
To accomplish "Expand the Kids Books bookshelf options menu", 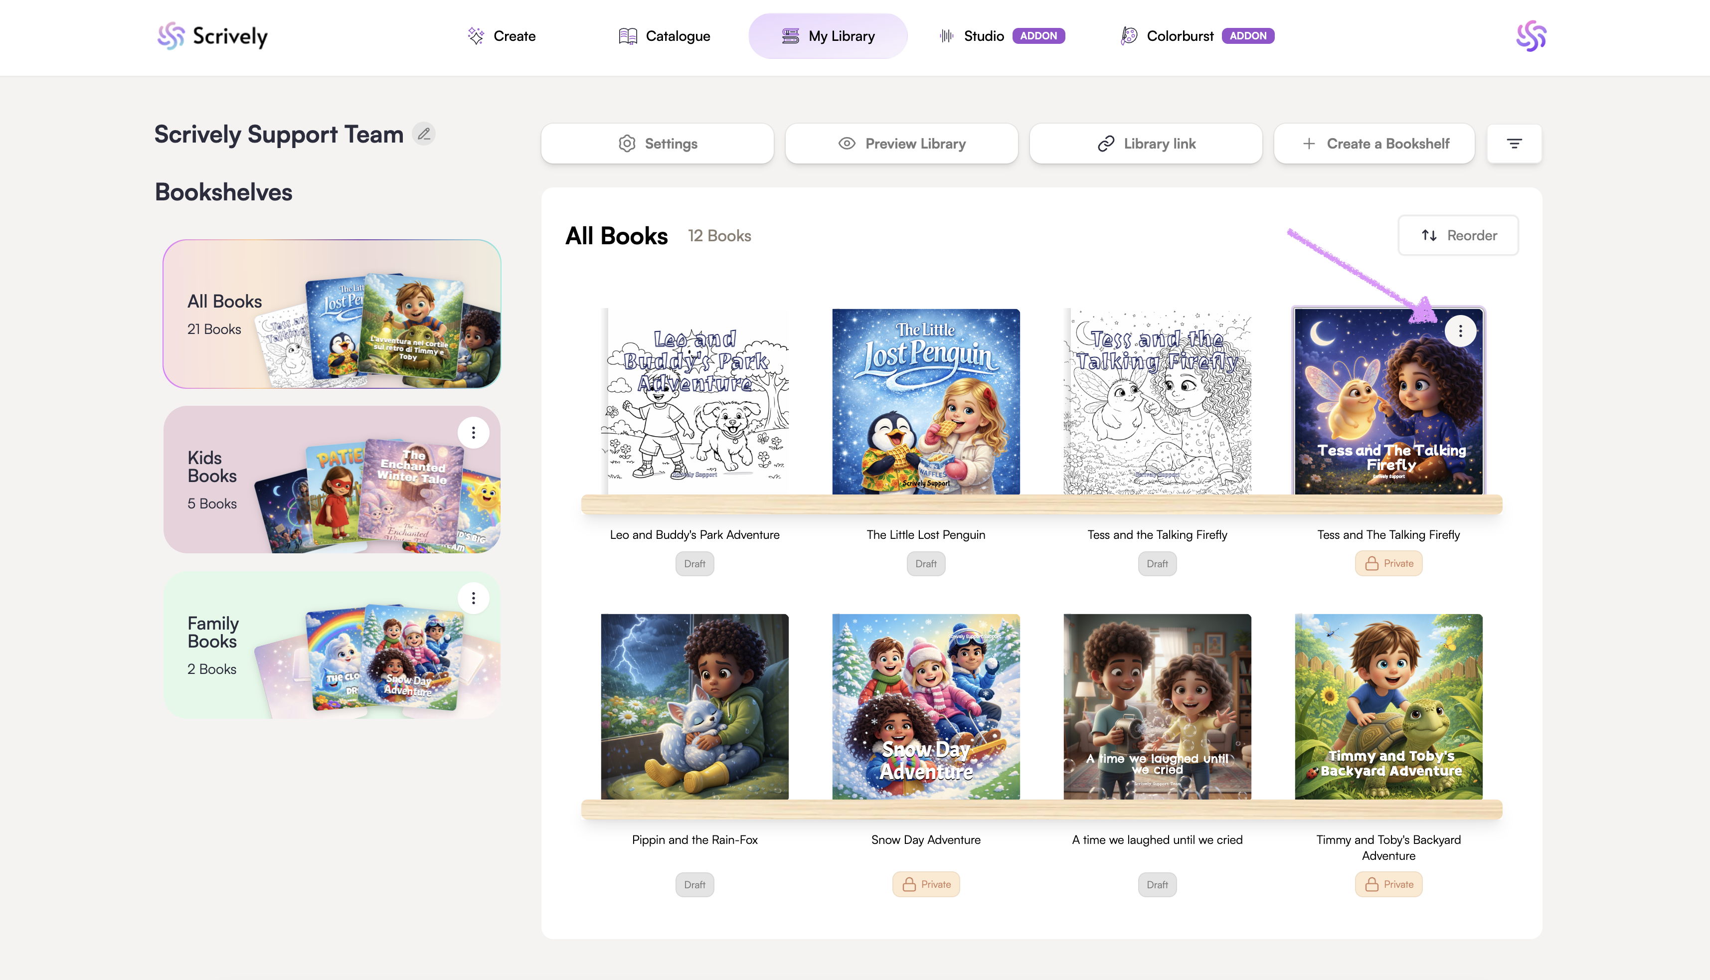I will pyautogui.click(x=473, y=433).
